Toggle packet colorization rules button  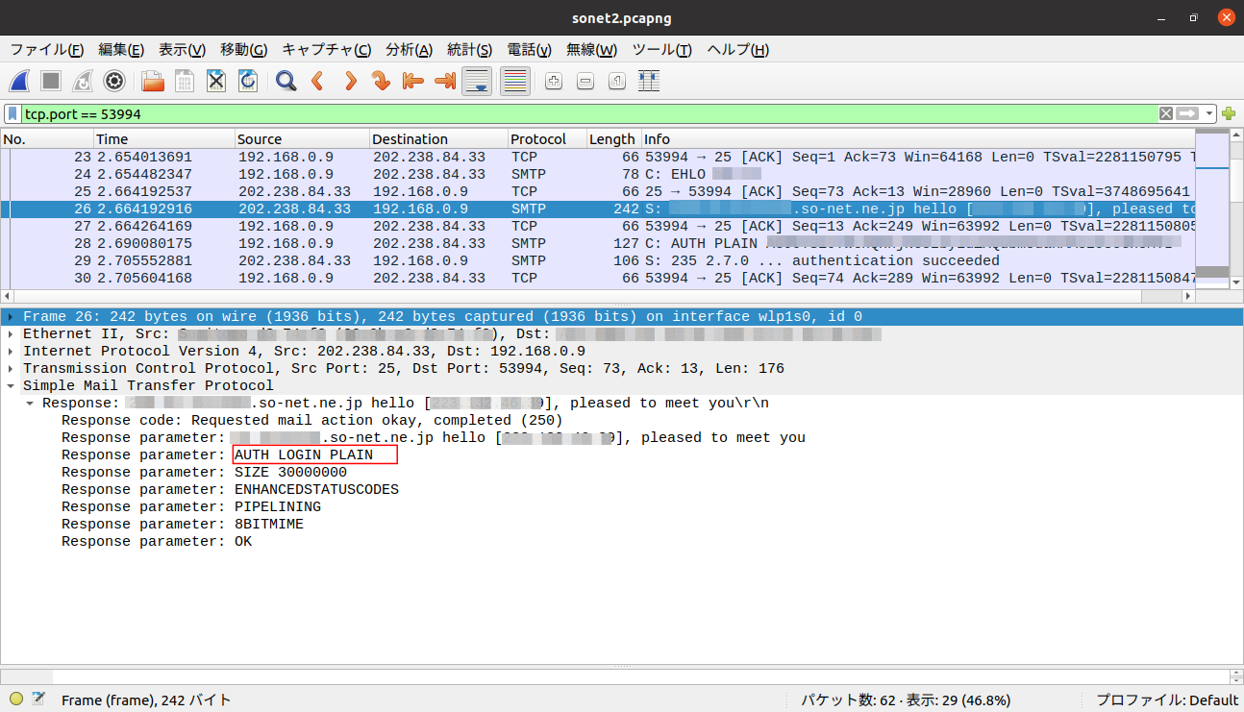515,82
